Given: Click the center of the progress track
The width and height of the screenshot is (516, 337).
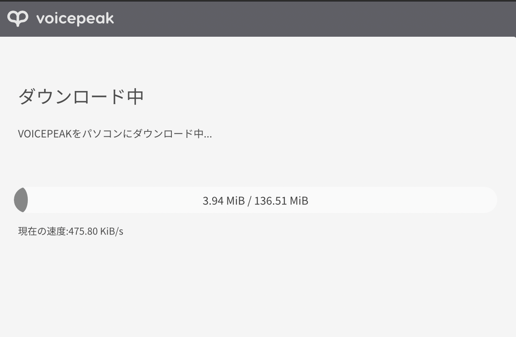Looking at the screenshot, I should click(x=256, y=200).
